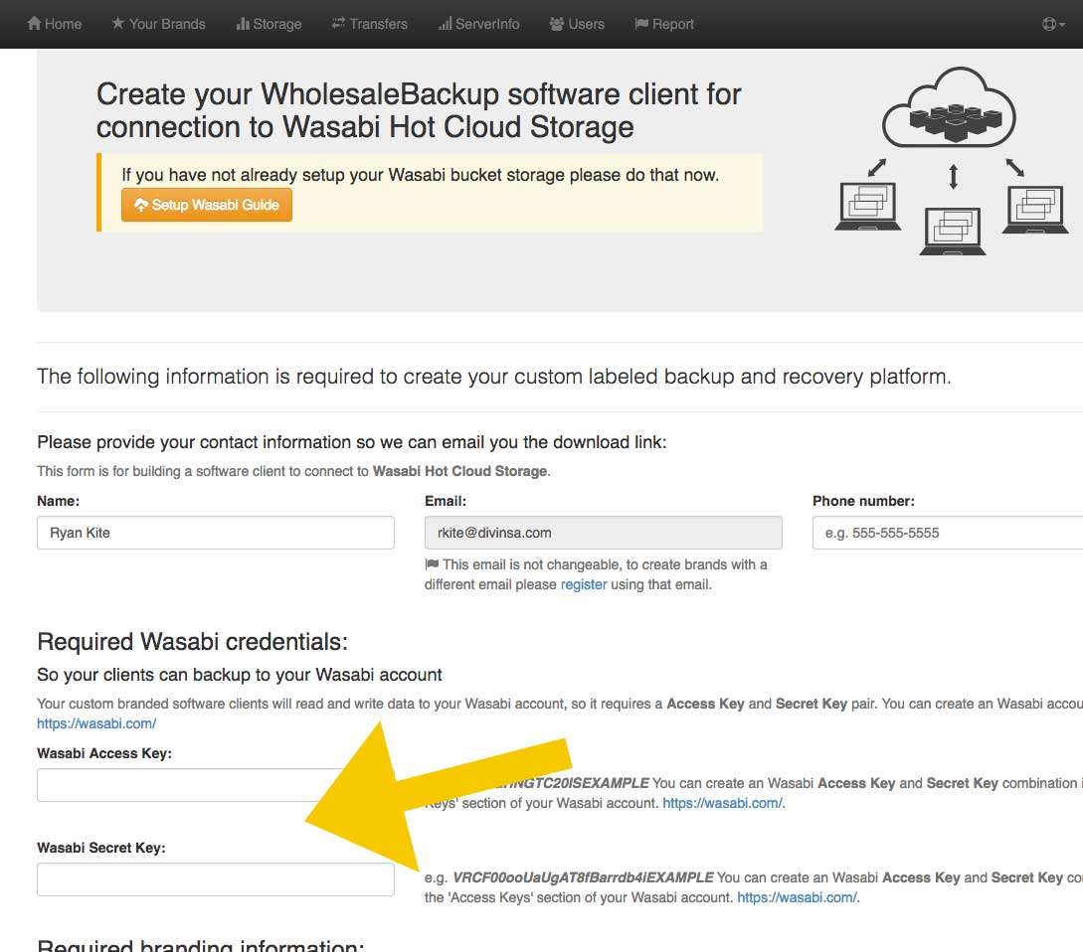The image size is (1083, 952).
Task: Select Users from the navbar
Action: (577, 24)
